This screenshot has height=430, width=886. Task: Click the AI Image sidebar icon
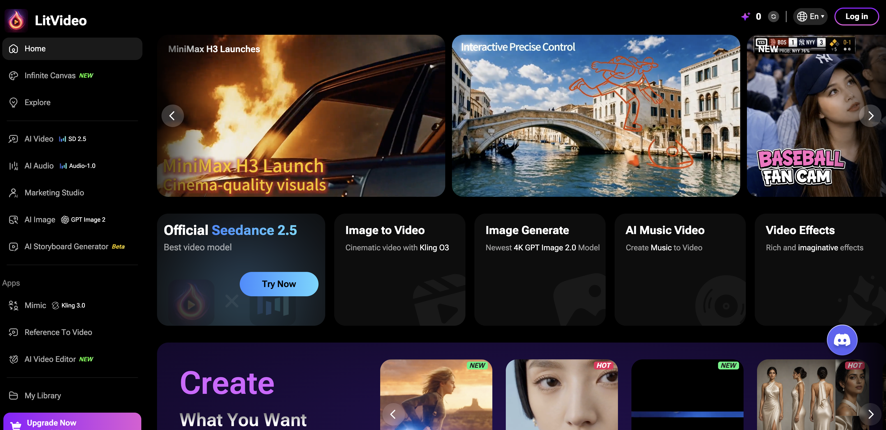[13, 220]
